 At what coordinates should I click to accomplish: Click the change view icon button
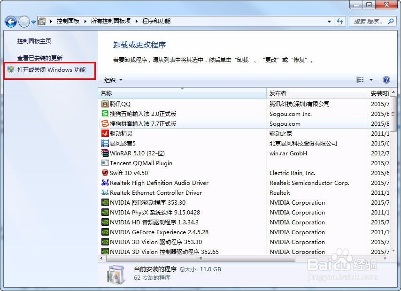click(x=360, y=80)
